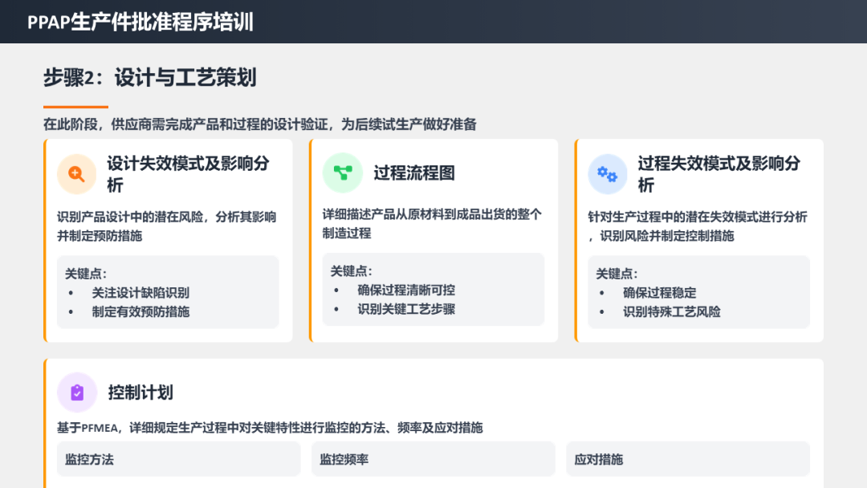Screen dimensions: 867x488
Task: Click the bullet 确保过程稳定
Action: pyautogui.click(x=659, y=293)
